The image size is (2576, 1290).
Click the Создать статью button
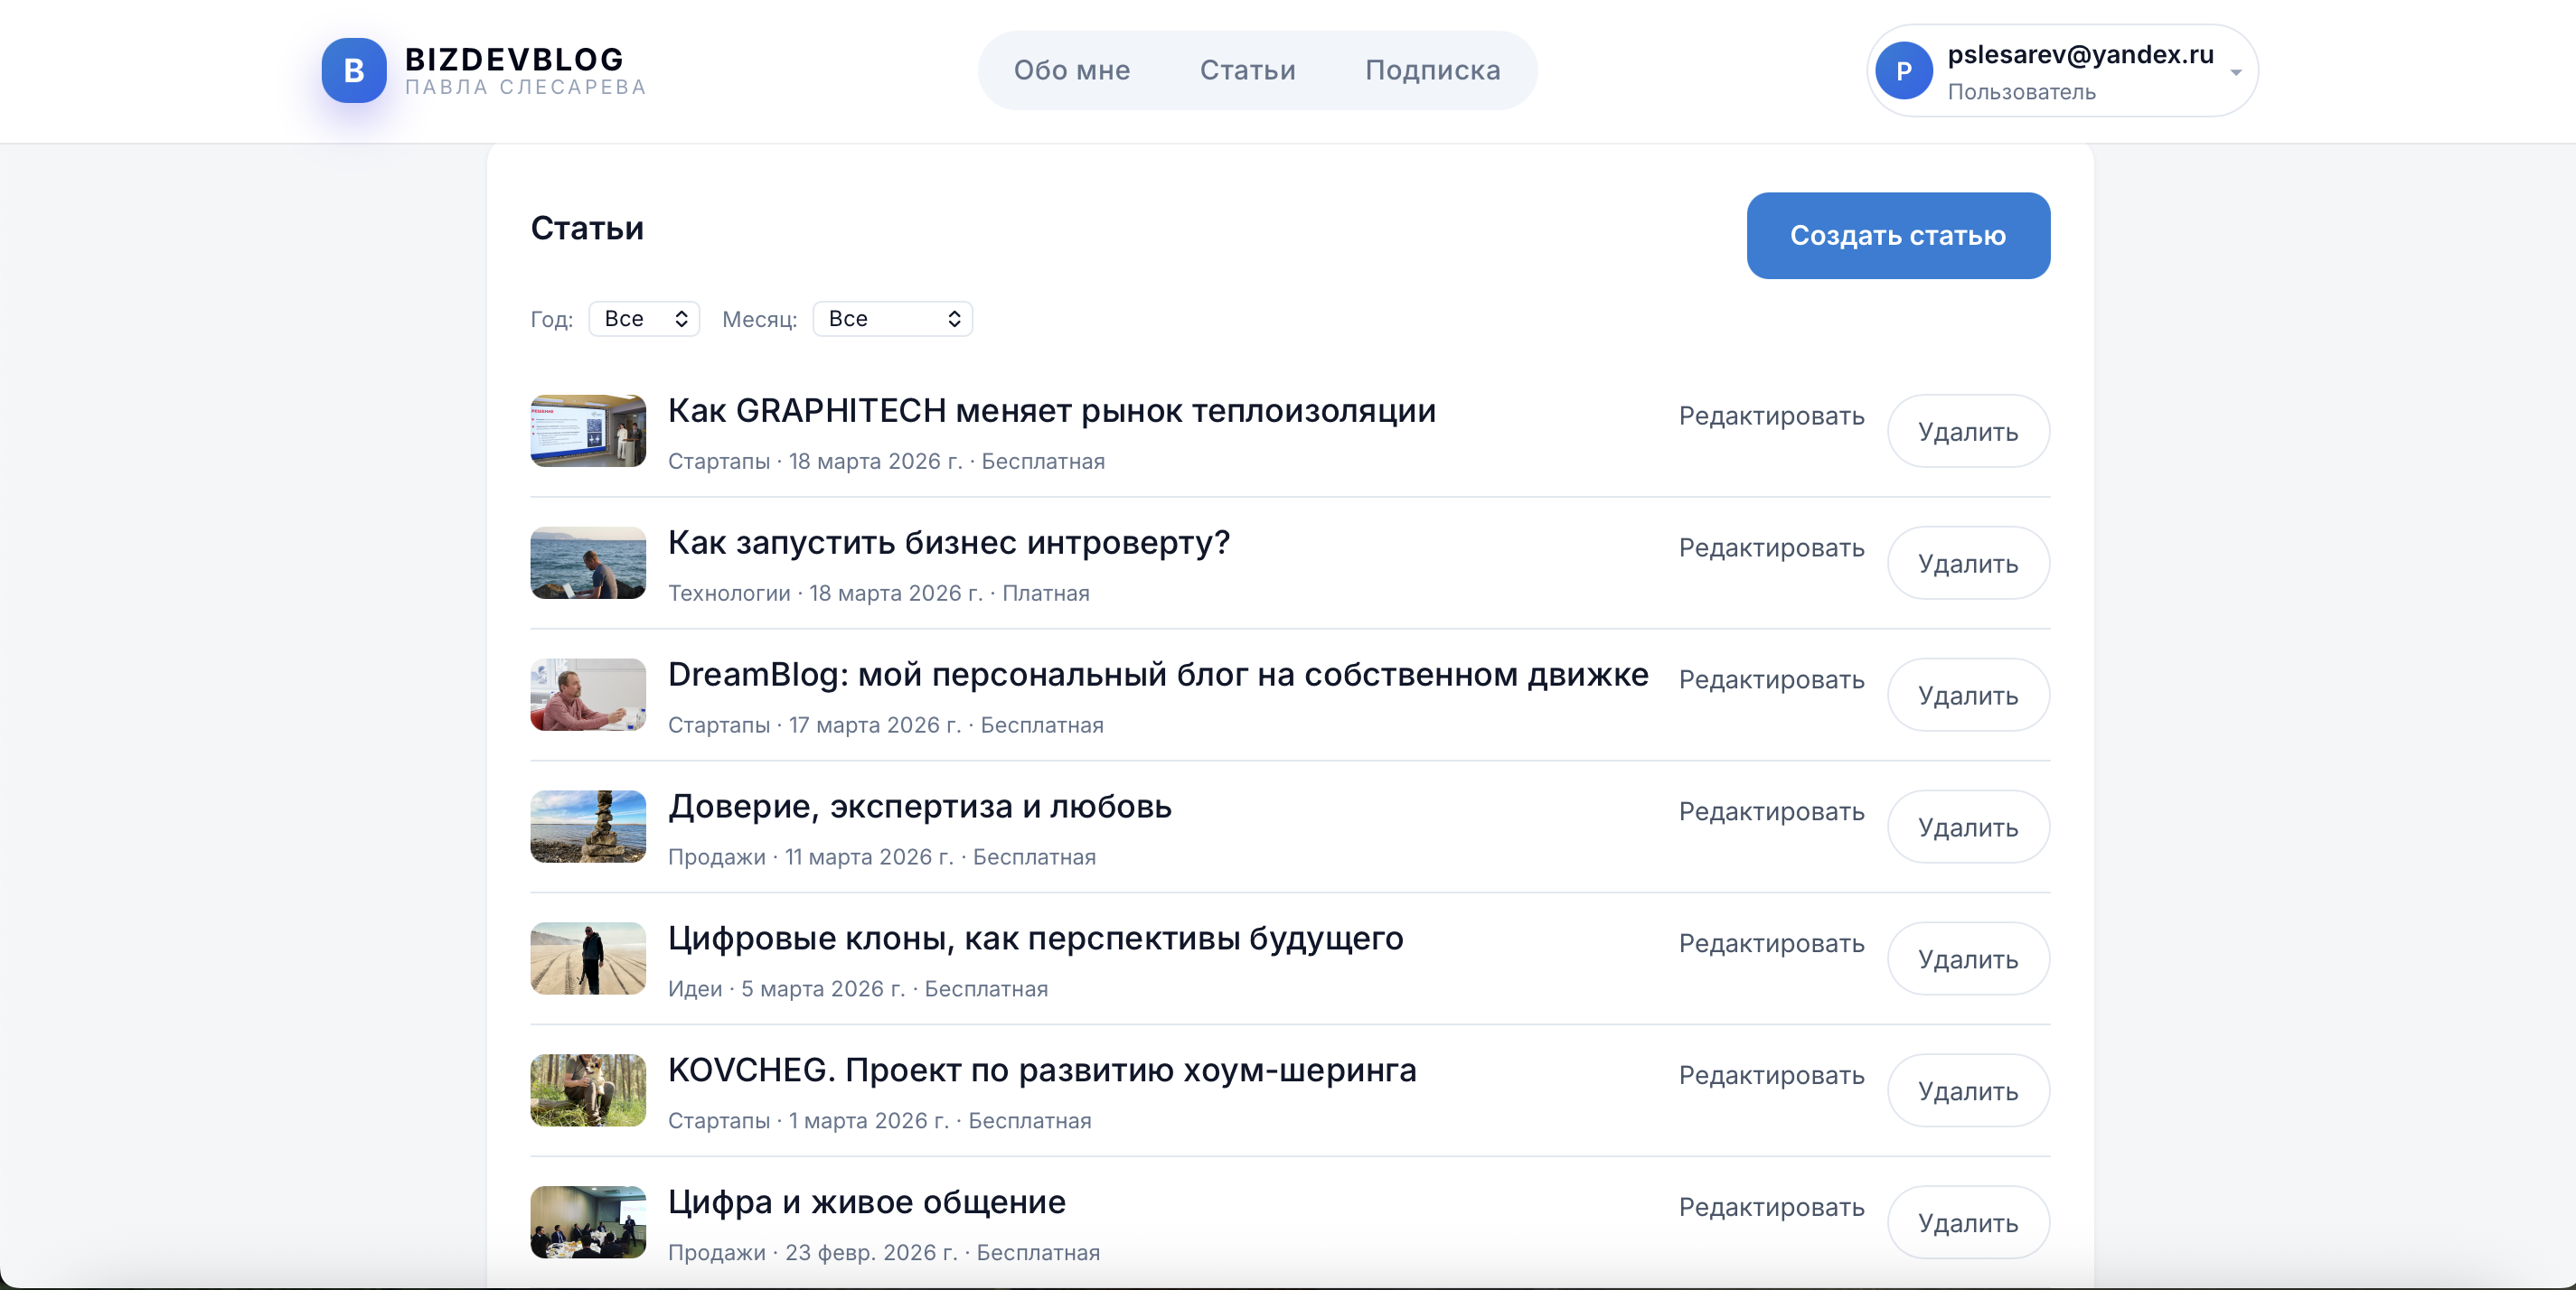(1898, 236)
